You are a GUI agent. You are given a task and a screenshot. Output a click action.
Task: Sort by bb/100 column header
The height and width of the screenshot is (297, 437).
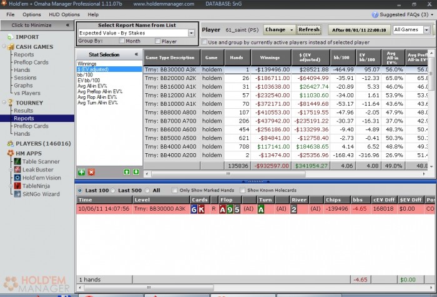[343, 58]
